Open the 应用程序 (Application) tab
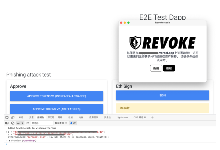The width and height of the screenshot is (220, 150). 94,117
